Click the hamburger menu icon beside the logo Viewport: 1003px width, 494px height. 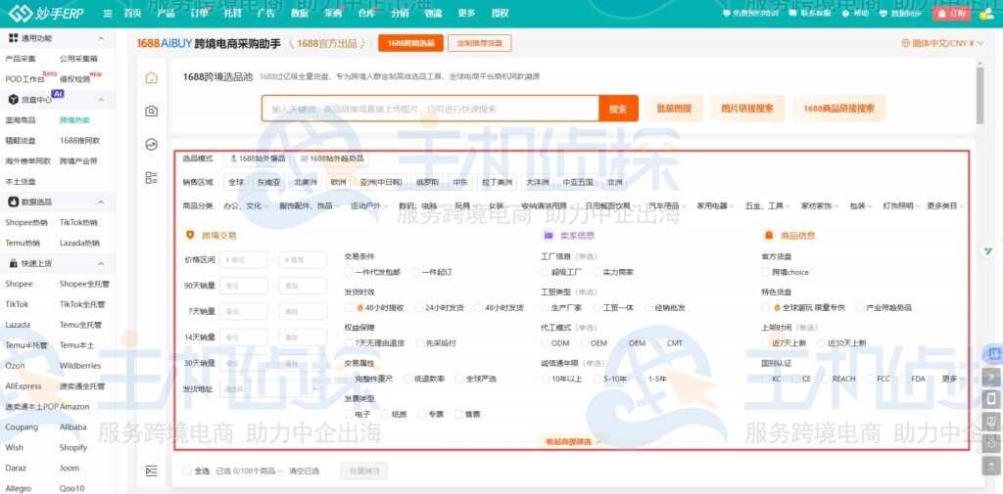108,14
